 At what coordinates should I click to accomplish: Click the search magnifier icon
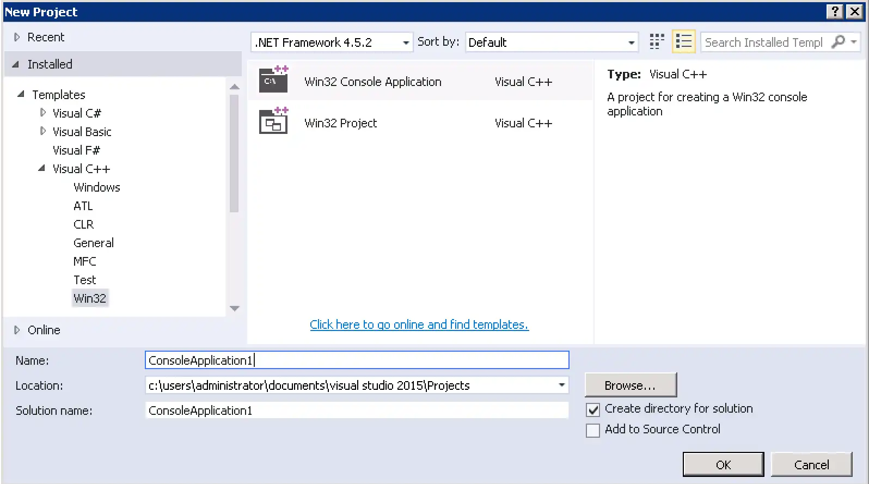(839, 42)
